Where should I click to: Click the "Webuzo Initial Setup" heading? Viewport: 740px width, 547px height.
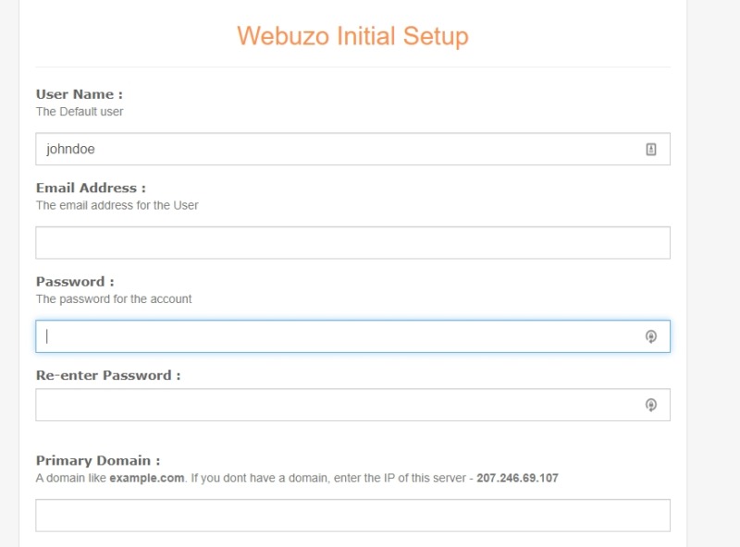(352, 36)
